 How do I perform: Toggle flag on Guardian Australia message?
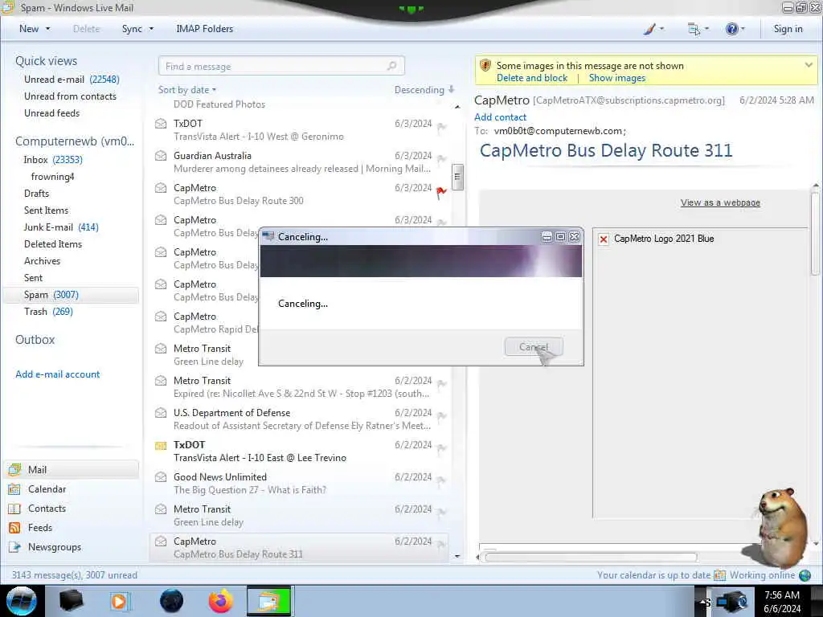(x=441, y=160)
